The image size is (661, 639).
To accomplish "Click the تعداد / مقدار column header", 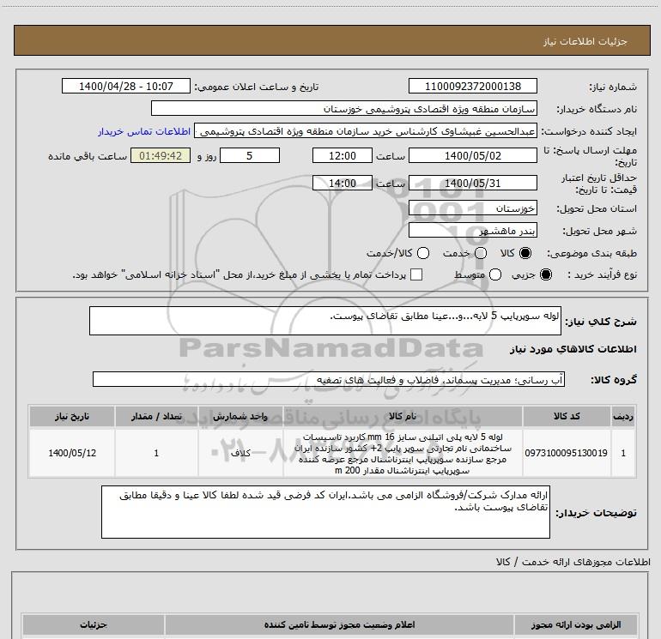I will pos(156,416).
